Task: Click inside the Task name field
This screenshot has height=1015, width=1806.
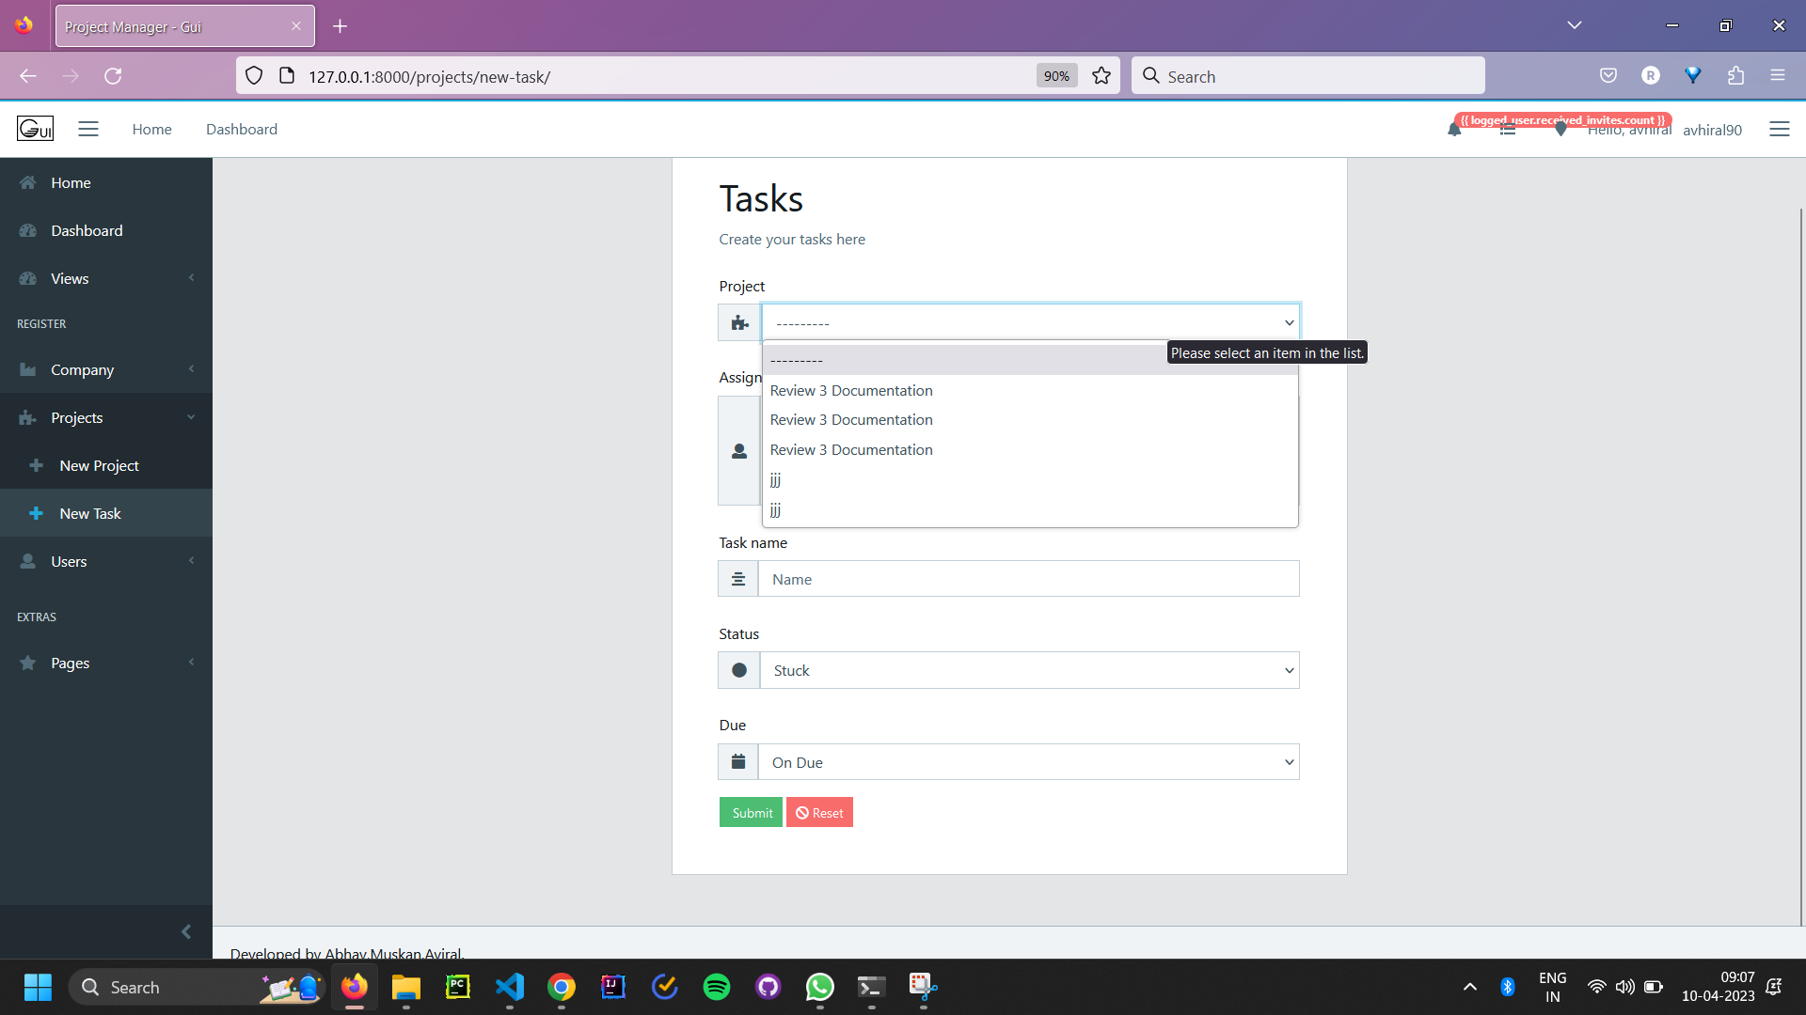Action: [x=1028, y=578]
